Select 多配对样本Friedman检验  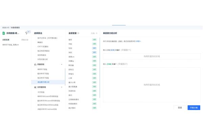click(47, 109)
